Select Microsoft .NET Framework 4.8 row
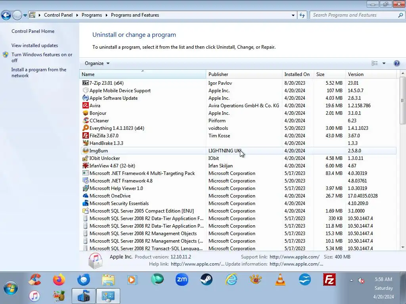 coord(238,180)
